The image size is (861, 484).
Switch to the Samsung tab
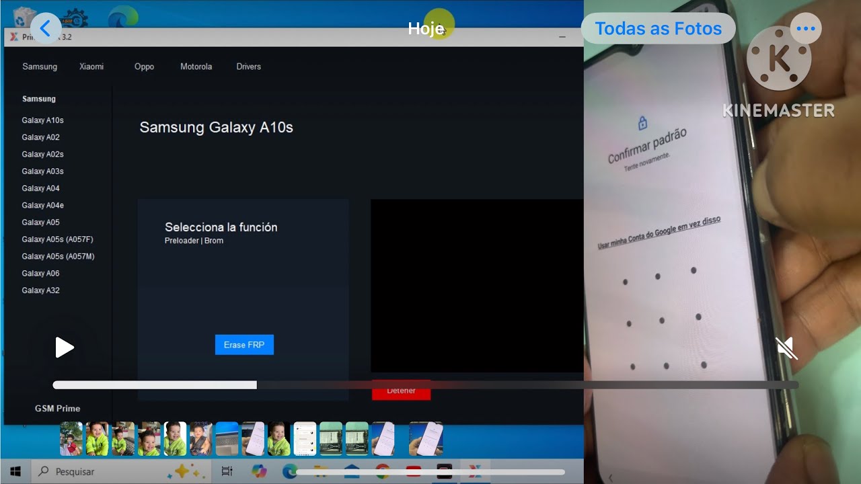pyautogui.click(x=40, y=67)
